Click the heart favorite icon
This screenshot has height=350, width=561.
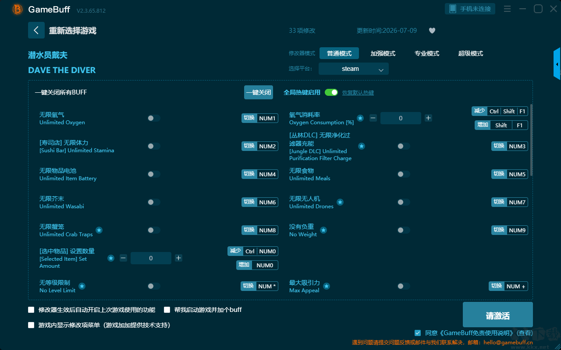coord(432,31)
